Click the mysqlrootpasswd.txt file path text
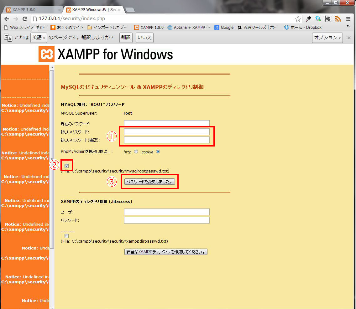The image size is (356, 309). [115, 171]
